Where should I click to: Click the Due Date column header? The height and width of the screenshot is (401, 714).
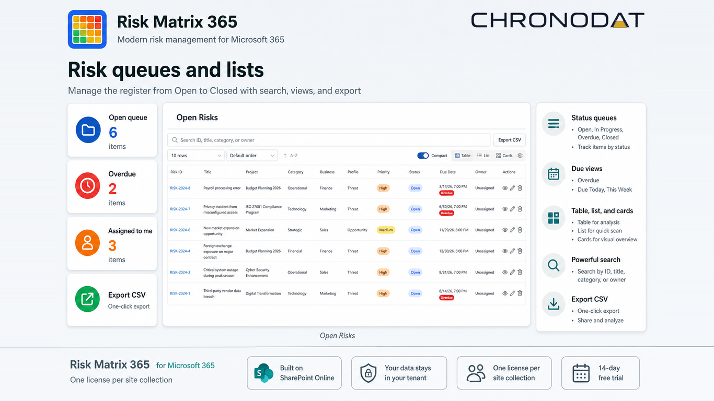[x=448, y=172]
